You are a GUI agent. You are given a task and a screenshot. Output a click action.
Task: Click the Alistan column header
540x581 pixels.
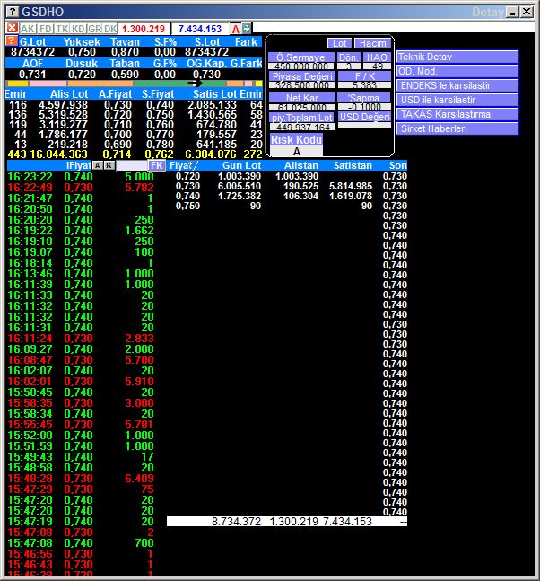(301, 165)
